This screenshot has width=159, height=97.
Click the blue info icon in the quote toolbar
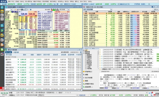31,10
